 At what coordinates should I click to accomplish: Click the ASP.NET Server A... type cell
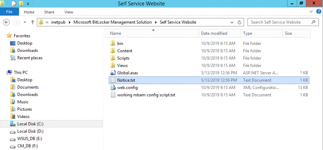261,73
